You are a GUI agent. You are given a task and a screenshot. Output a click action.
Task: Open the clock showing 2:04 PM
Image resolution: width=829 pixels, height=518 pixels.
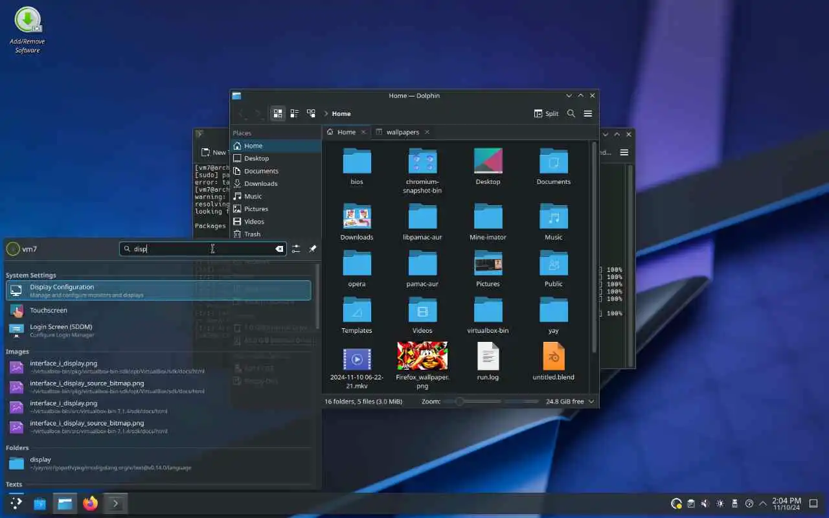click(x=786, y=503)
